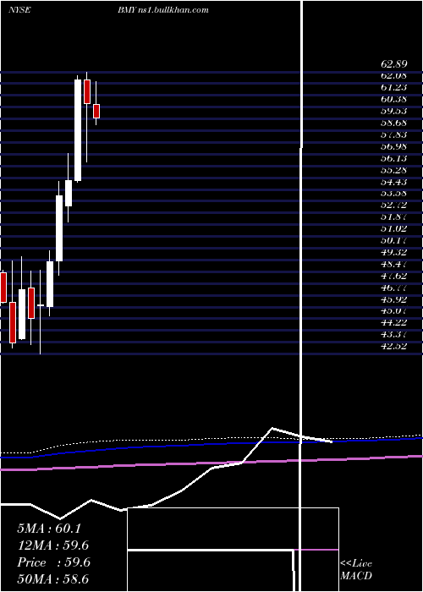
Task: Click the 51.87 price level label
Action: coord(393,217)
